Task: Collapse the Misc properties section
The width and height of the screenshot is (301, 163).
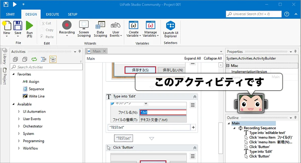Action: coord(228,66)
